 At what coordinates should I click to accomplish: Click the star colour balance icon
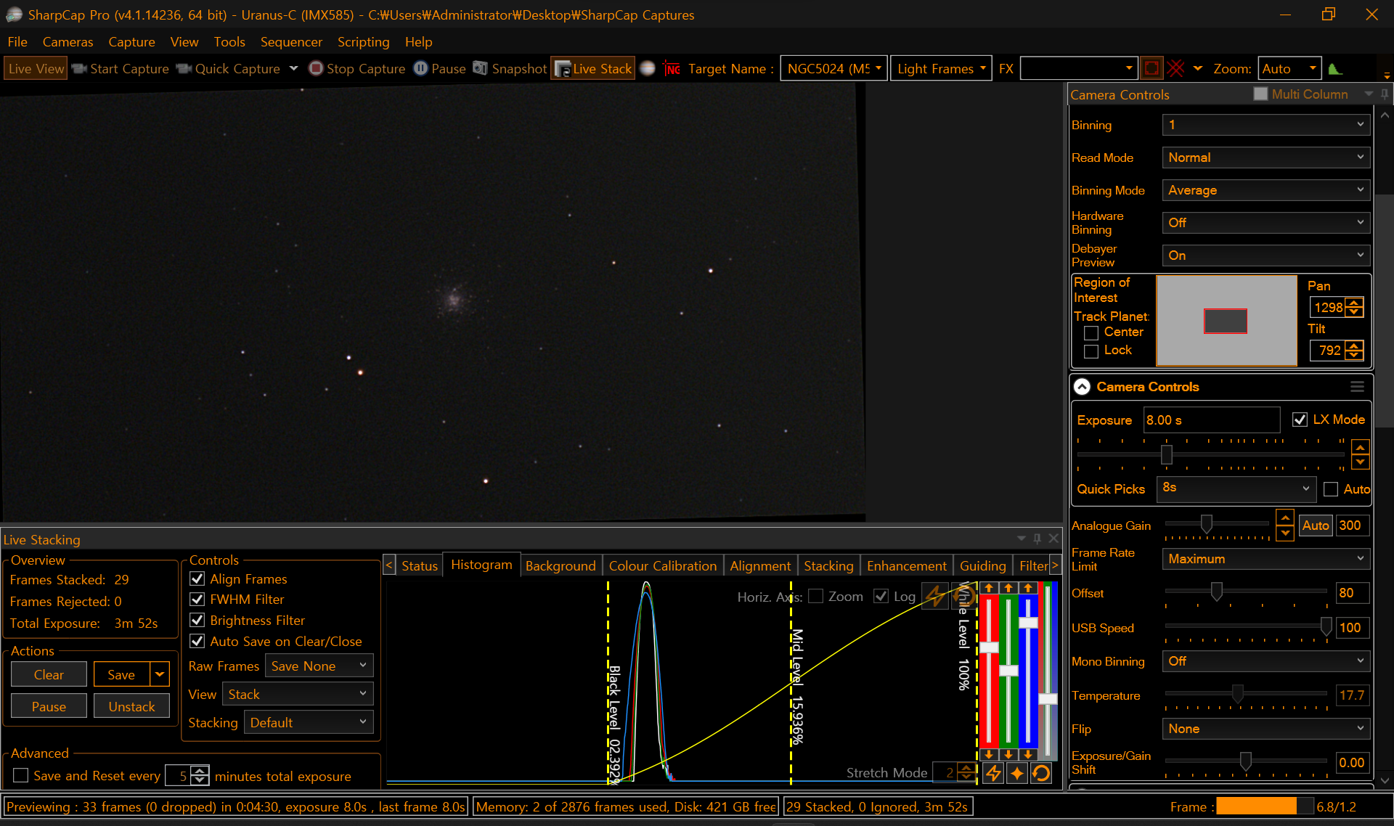click(x=1017, y=773)
